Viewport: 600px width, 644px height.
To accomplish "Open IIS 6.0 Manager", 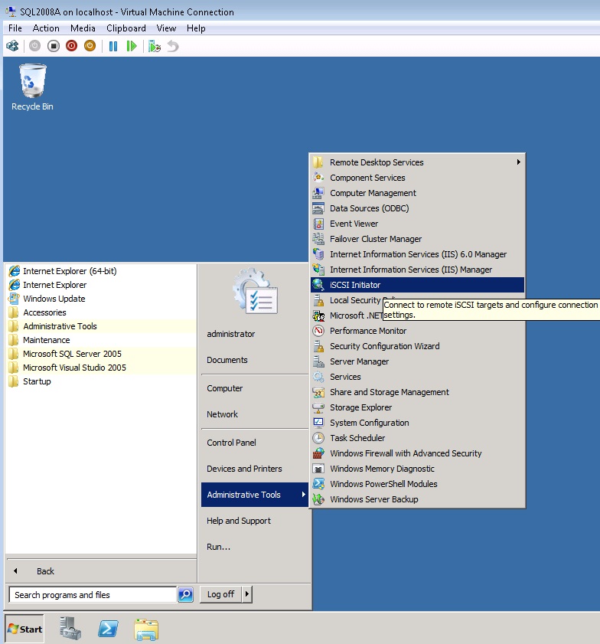I will pyautogui.click(x=417, y=254).
